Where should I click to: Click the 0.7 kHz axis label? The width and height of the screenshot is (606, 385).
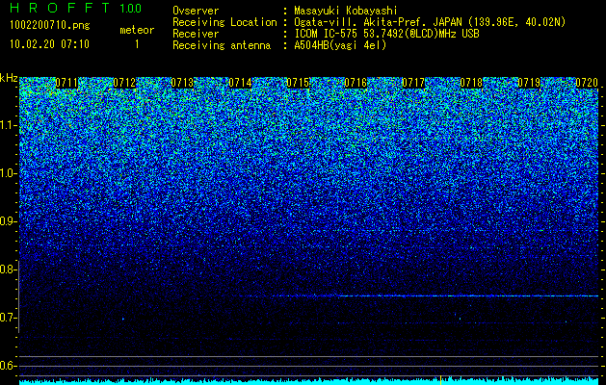8,318
